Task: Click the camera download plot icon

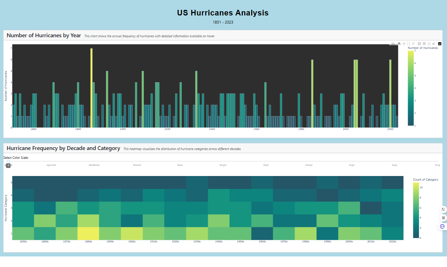Action: [393, 44]
